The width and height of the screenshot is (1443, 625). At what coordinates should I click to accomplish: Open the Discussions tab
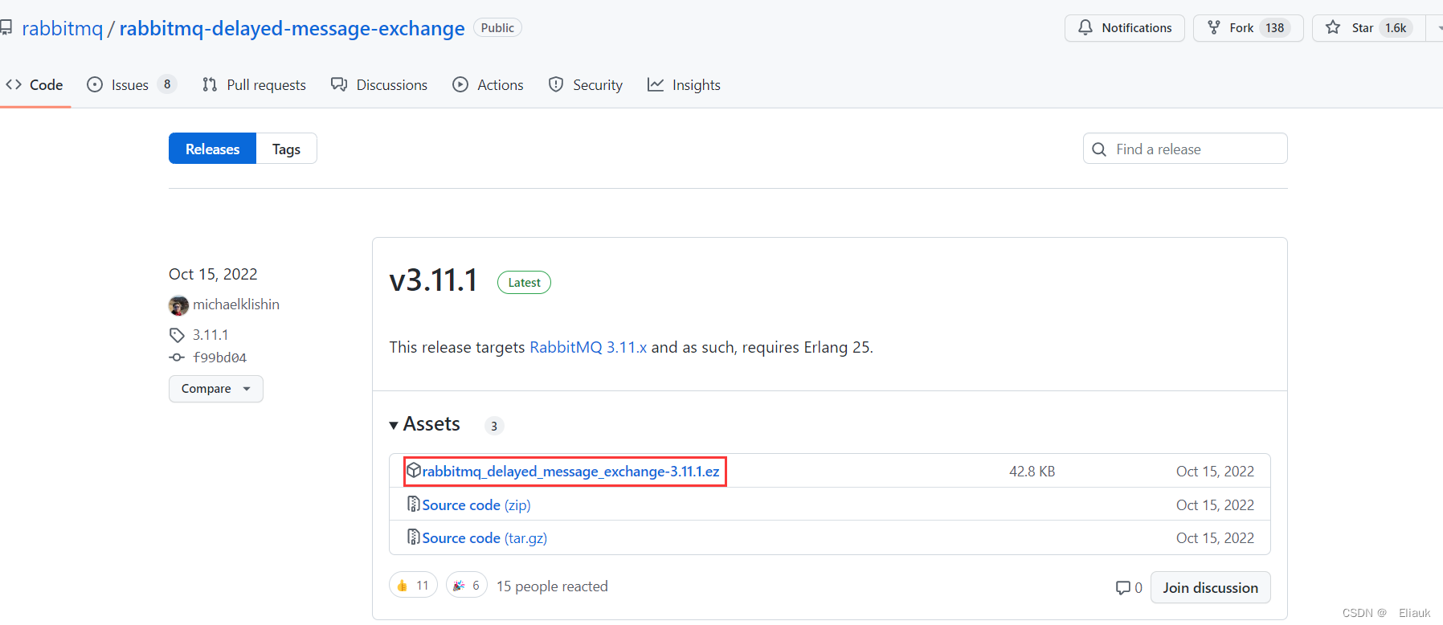pos(379,85)
